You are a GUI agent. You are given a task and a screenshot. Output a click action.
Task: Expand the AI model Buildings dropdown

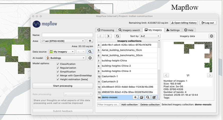[x=66, y=58]
